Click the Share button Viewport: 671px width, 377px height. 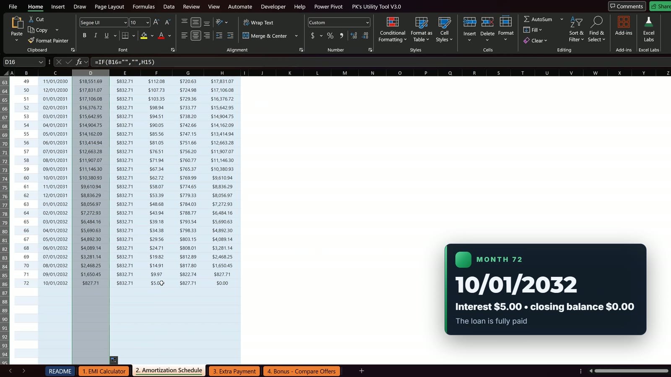click(x=661, y=6)
